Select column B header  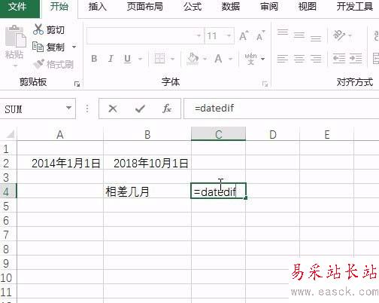point(147,134)
